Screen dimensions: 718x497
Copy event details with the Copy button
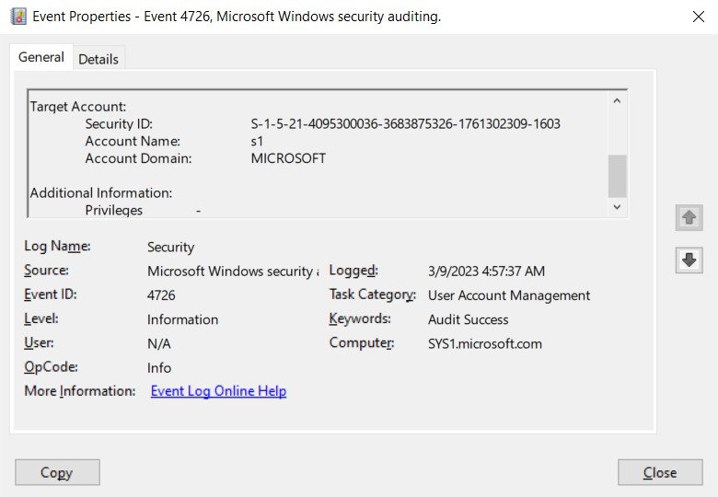(x=57, y=472)
